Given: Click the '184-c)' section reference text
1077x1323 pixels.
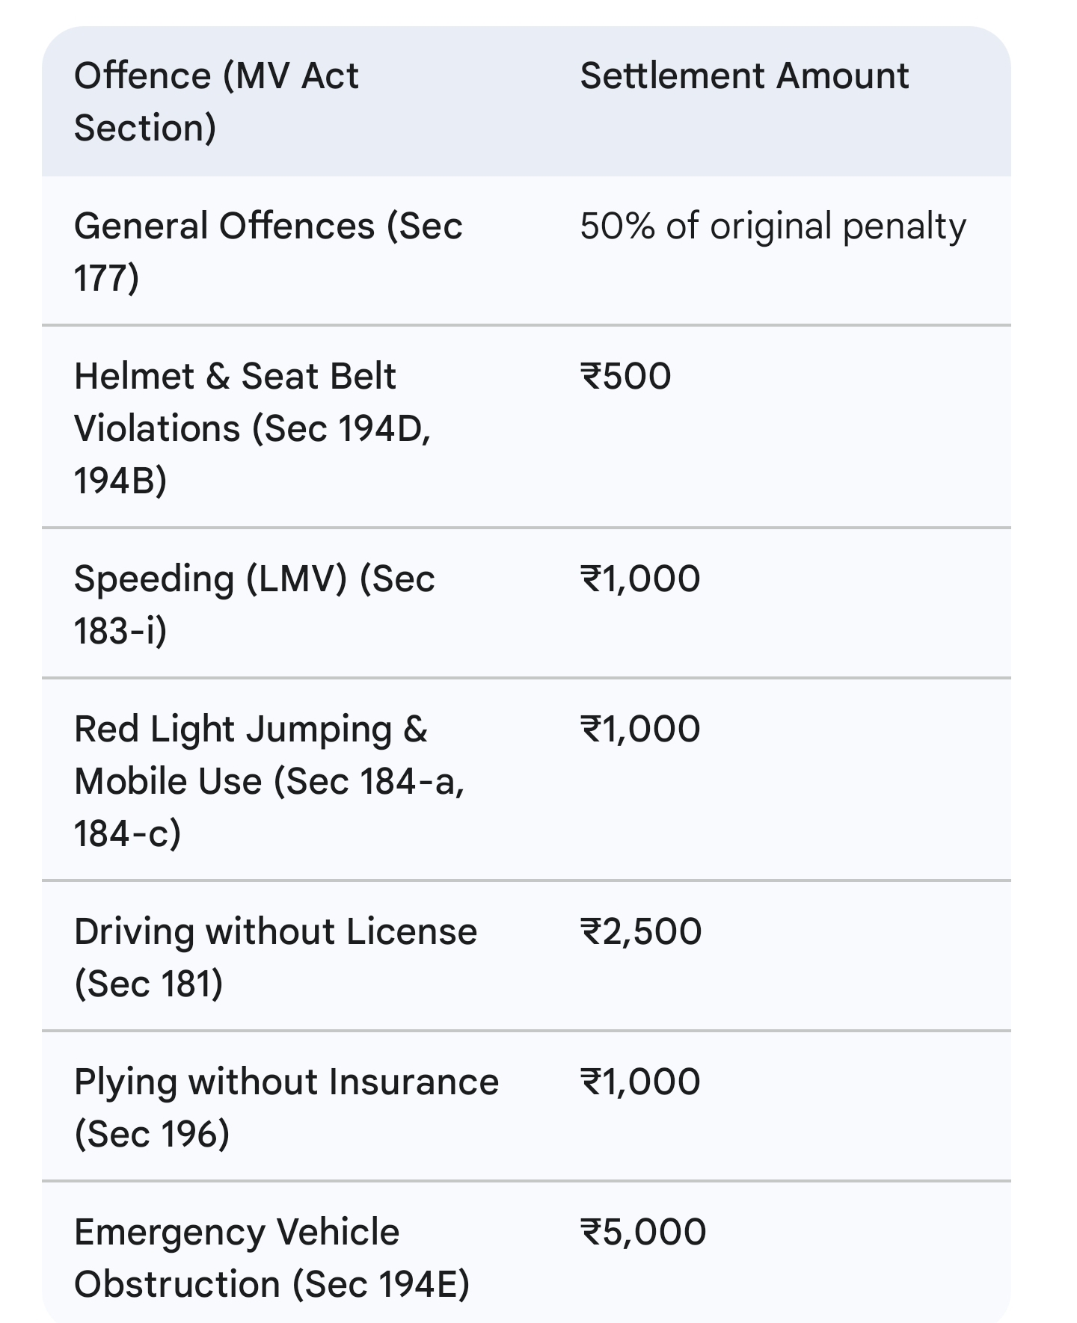Looking at the screenshot, I should pyautogui.click(x=127, y=833).
